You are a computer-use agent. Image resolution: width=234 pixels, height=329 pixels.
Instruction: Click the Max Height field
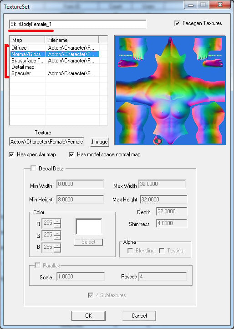coord(163,199)
